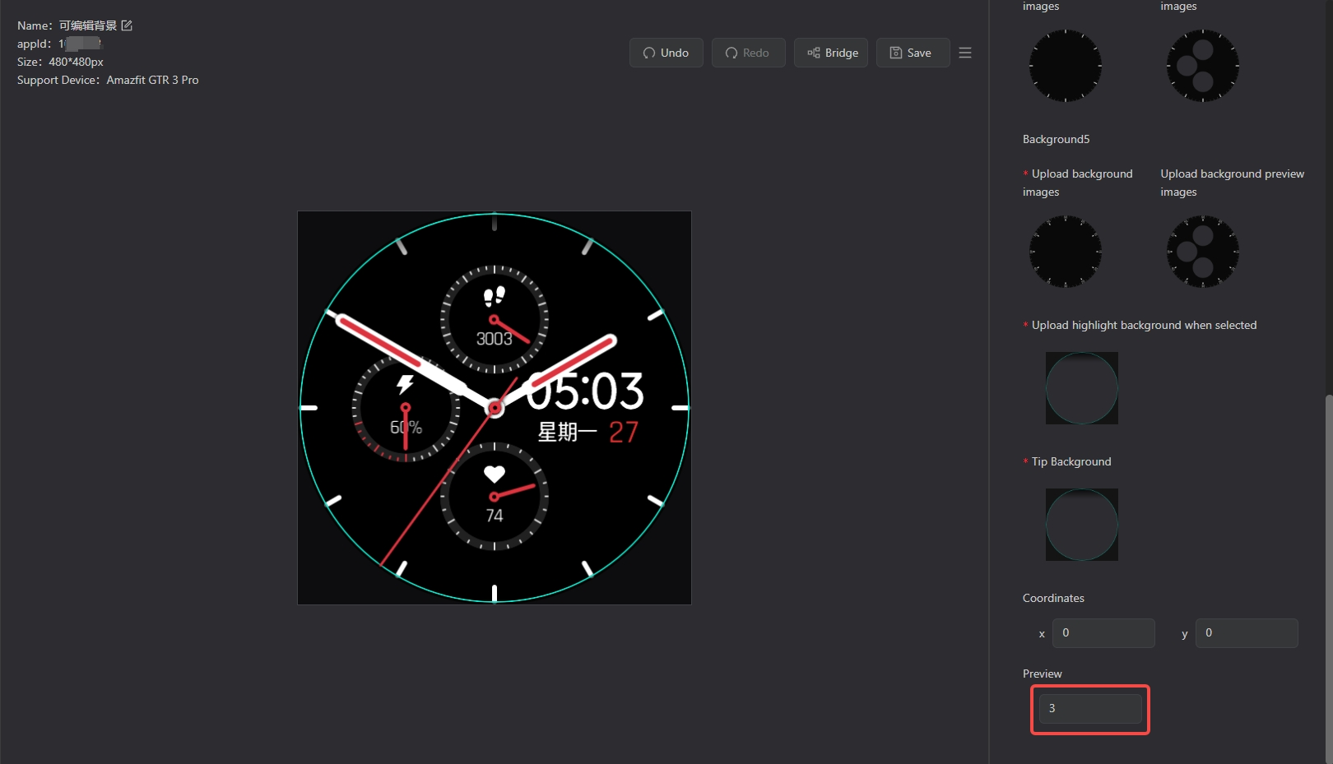
Task: Save the watch face project
Action: click(913, 53)
